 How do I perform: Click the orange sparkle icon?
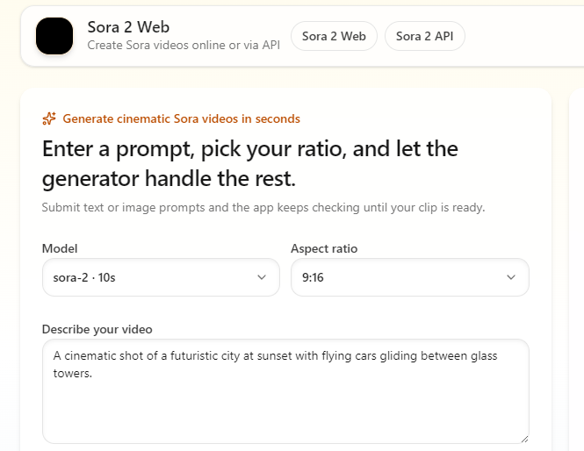49,118
